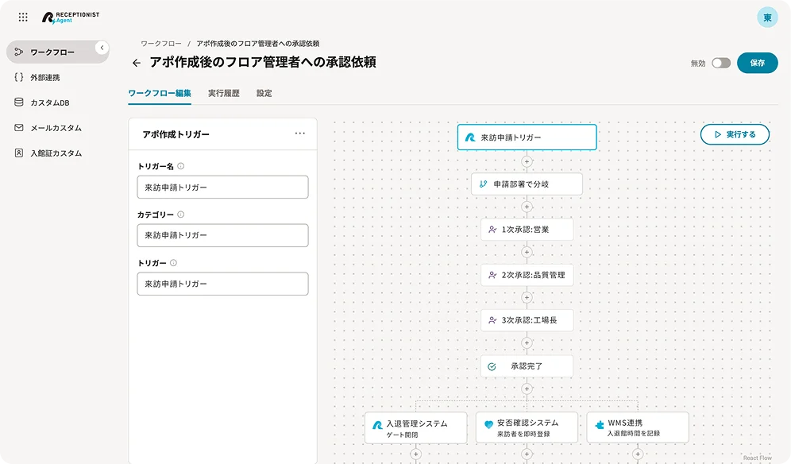The height and width of the screenshot is (464, 791).
Task: Toggle the 無効 workflow switch
Action: tap(721, 63)
